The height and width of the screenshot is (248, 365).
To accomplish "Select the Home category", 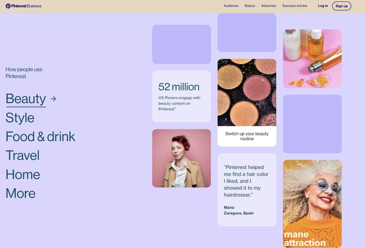I will [23, 174].
